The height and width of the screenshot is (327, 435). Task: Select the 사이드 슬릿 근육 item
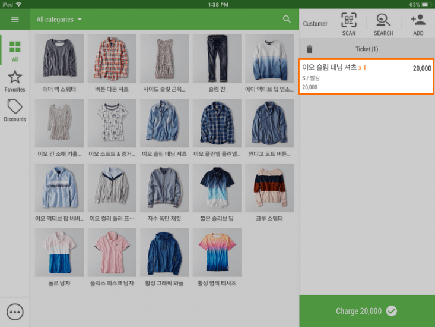164,64
